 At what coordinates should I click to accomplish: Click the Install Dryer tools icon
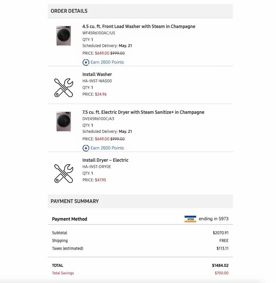(x=64, y=173)
